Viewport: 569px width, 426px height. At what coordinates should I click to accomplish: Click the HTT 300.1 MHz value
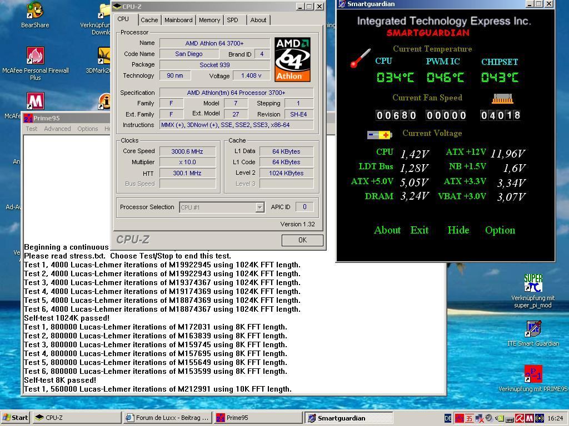point(187,173)
